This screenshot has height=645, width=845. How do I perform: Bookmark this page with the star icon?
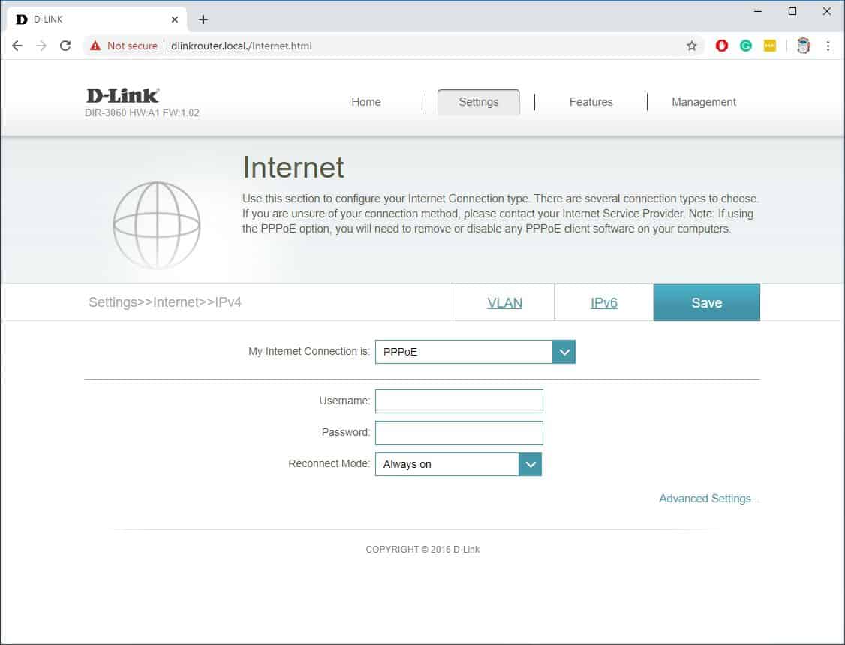[691, 46]
